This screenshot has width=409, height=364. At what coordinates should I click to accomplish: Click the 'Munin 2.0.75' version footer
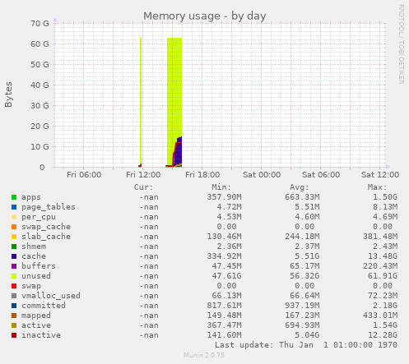[204, 356]
